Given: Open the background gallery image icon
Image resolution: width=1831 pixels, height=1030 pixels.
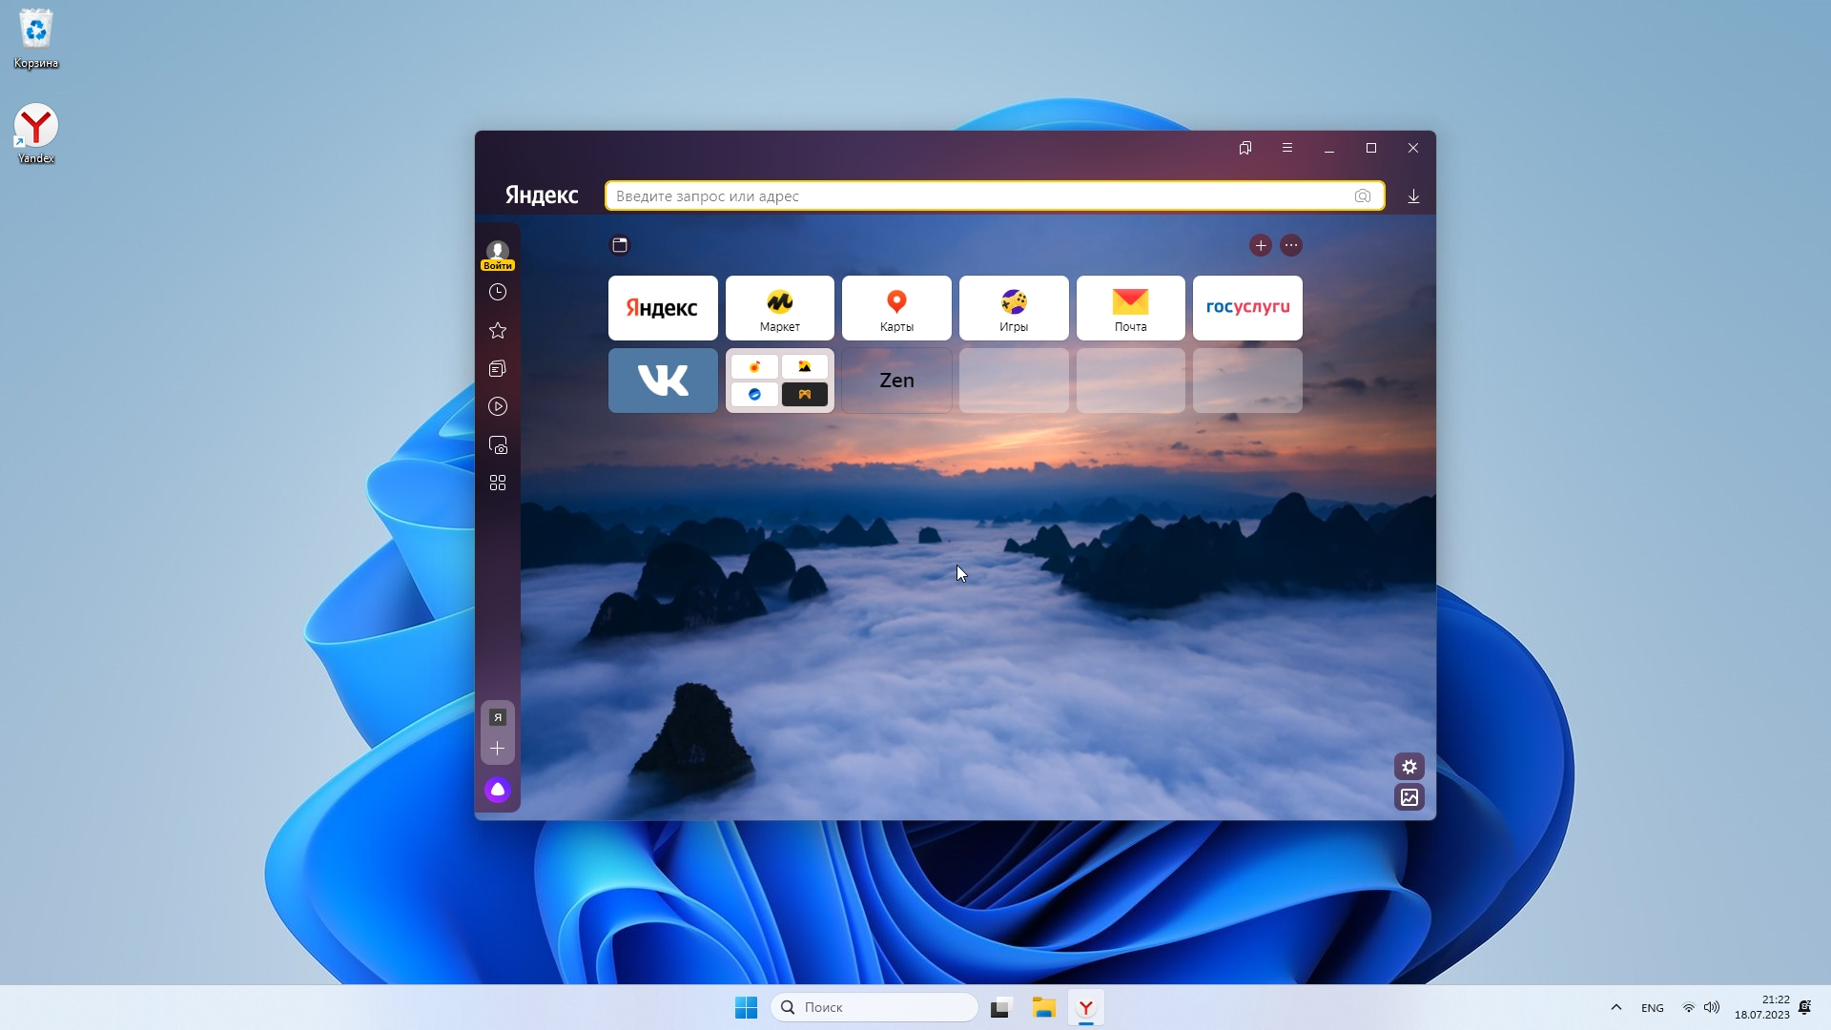Looking at the screenshot, I should pyautogui.click(x=1409, y=797).
